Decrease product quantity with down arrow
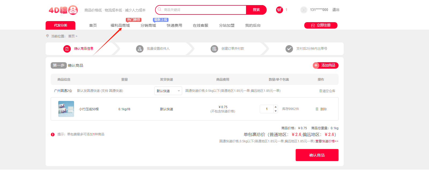429x176 pixels. coord(276,111)
